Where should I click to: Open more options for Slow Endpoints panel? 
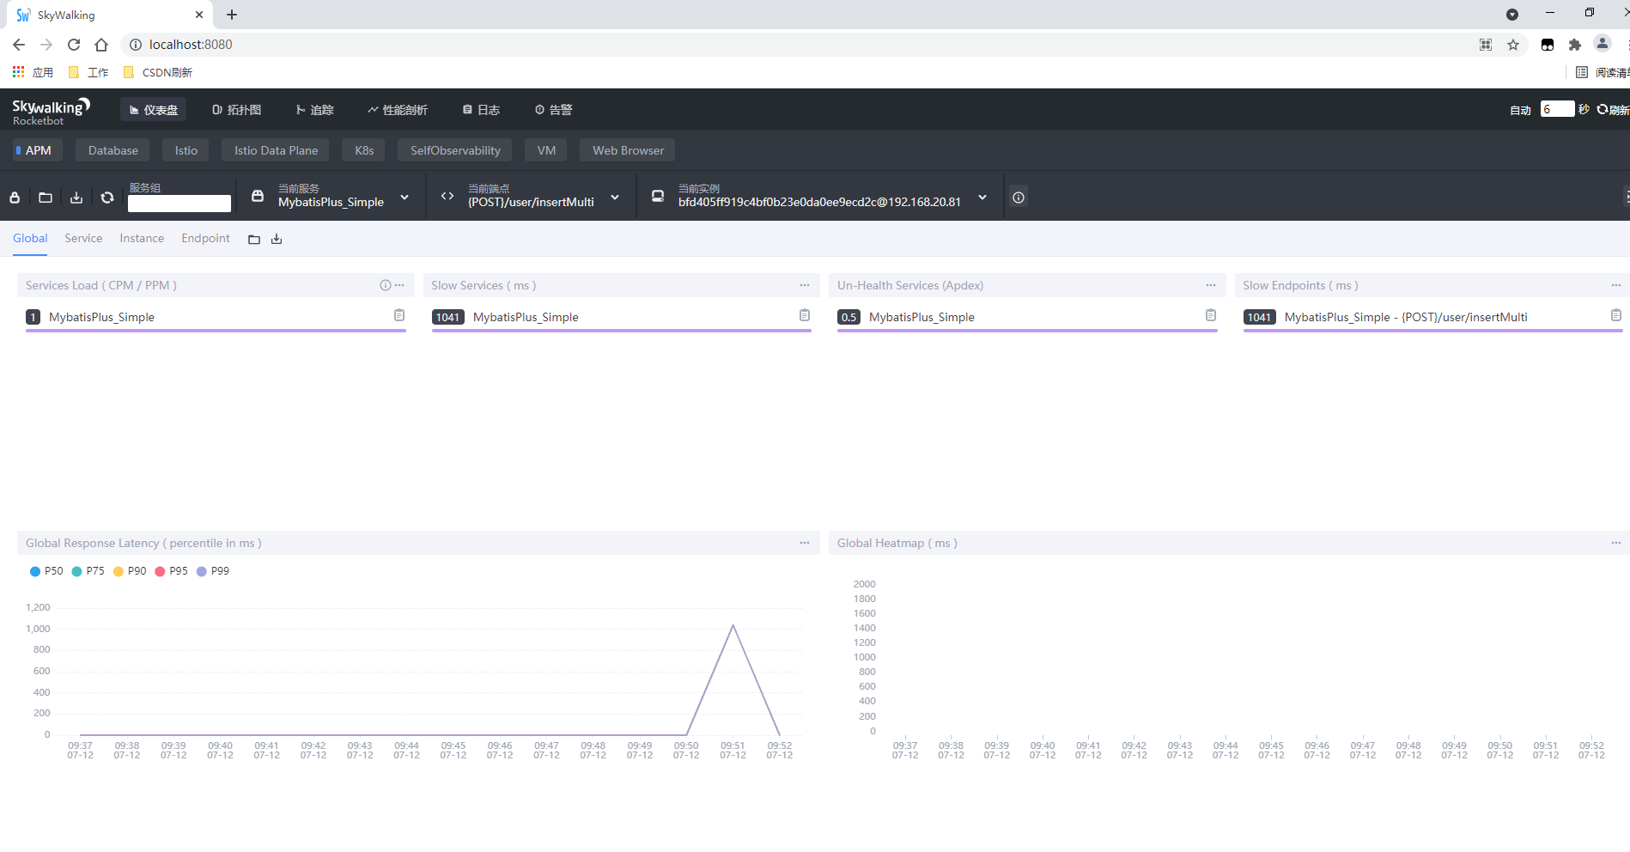(1616, 285)
